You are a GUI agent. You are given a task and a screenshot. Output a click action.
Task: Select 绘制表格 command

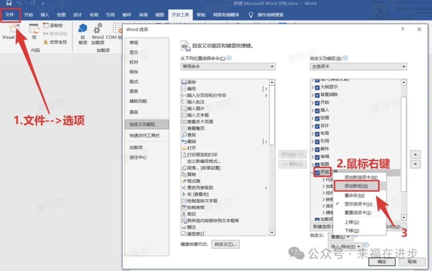tap(193, 207)
